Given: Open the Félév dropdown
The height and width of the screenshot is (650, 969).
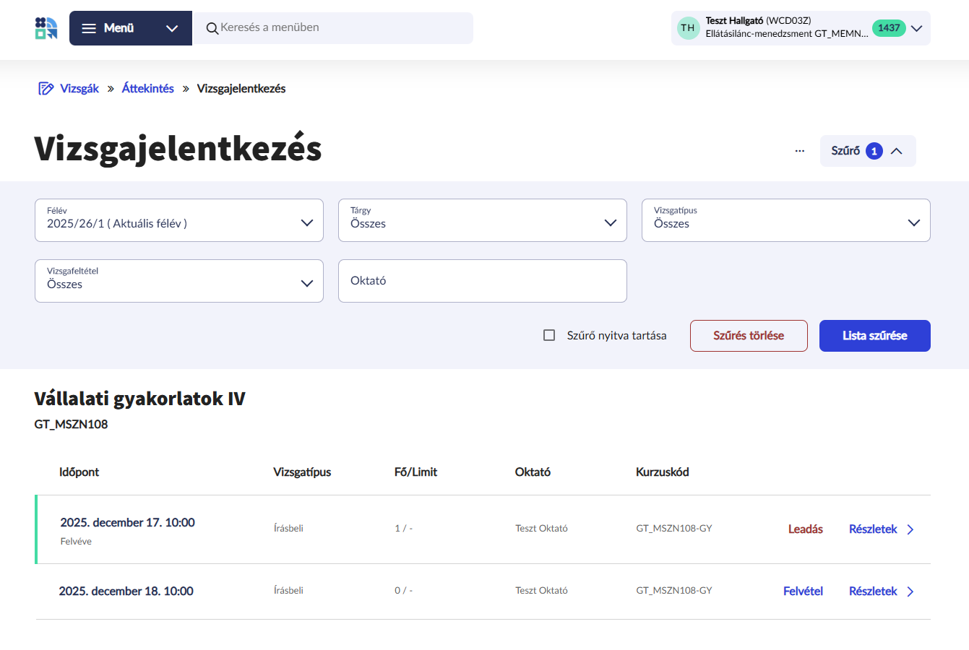Looking at the screenshot, I should (178, 220).
